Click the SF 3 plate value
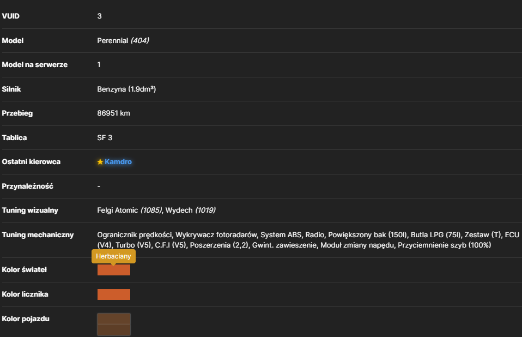 [105, 138]
